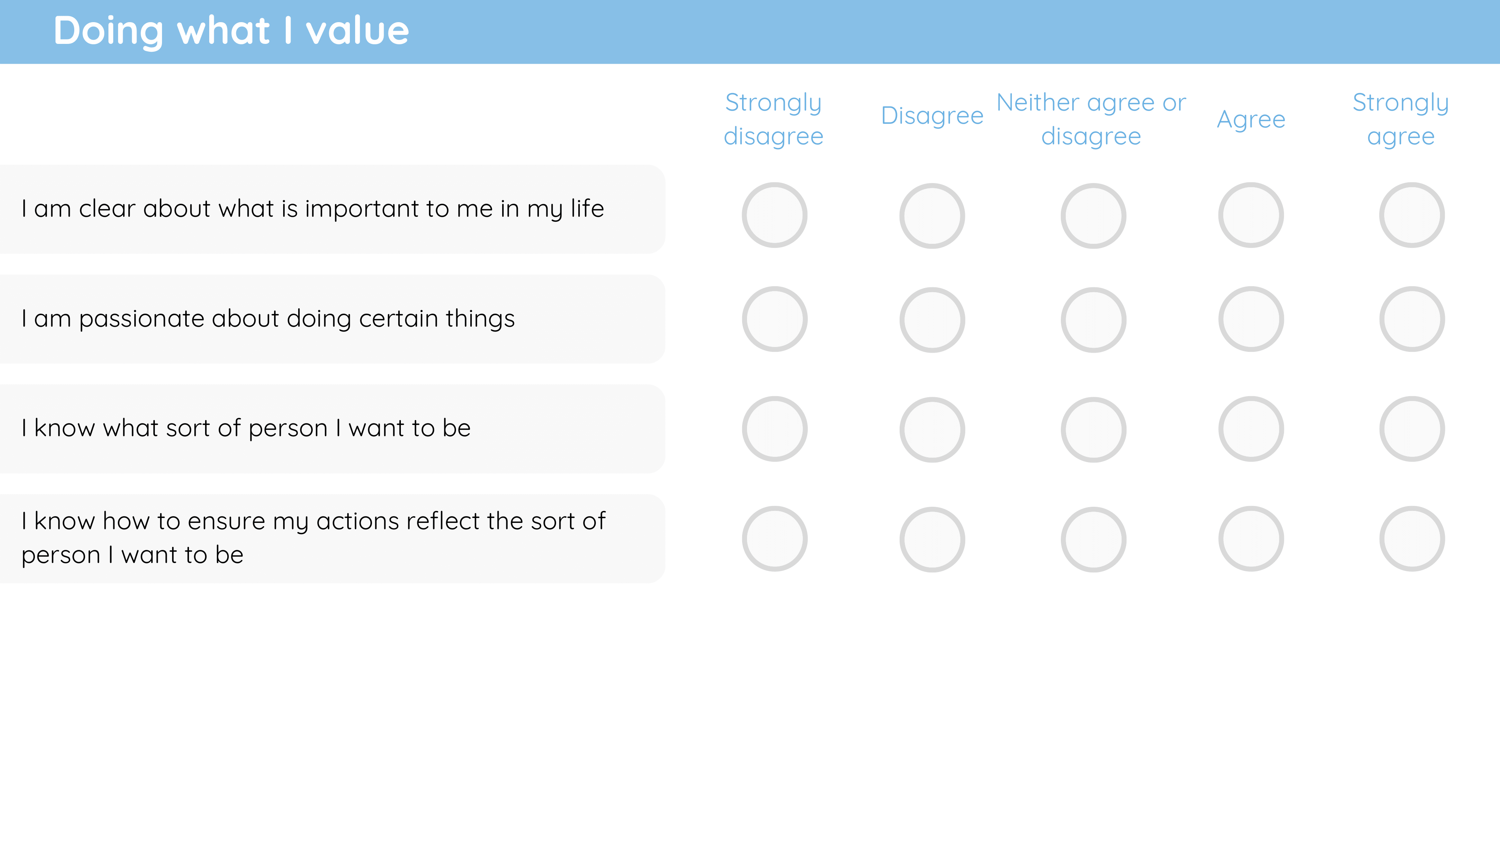Select Neither agree or disagree for clear about important
Image resolution: width=1500 pixels, height=844 pixels.
tap(1093, 216)
